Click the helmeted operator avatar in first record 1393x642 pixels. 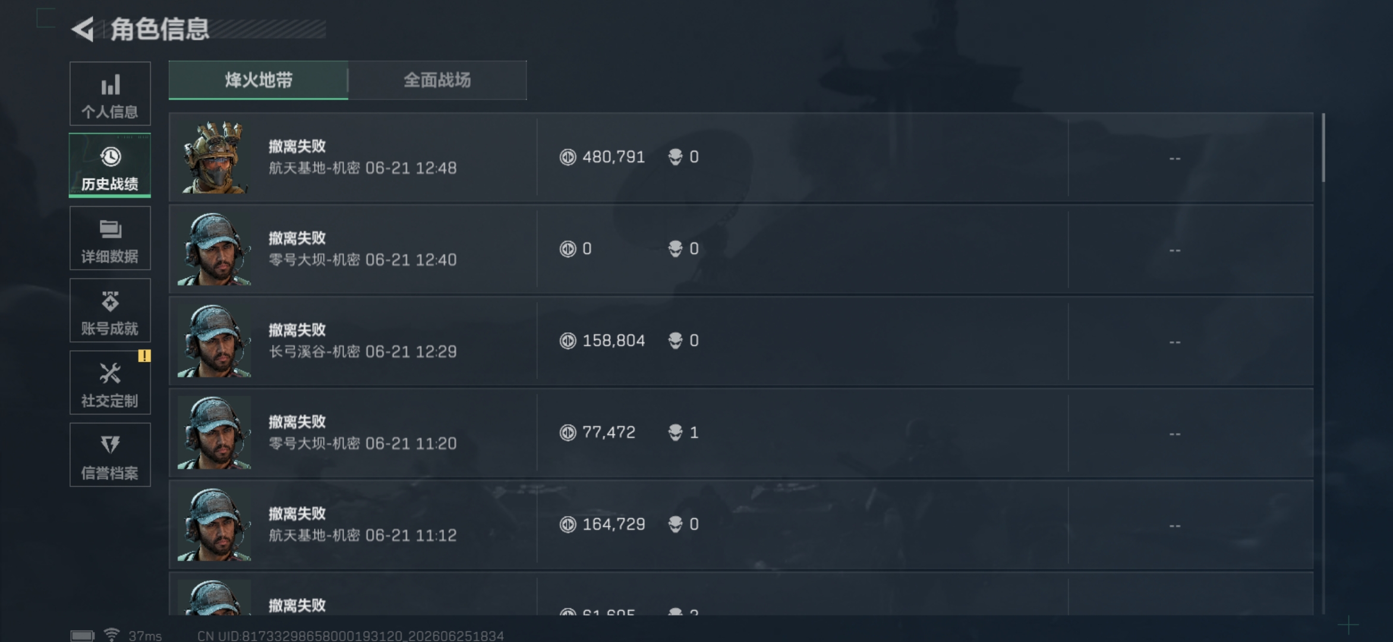pos(215,157)
